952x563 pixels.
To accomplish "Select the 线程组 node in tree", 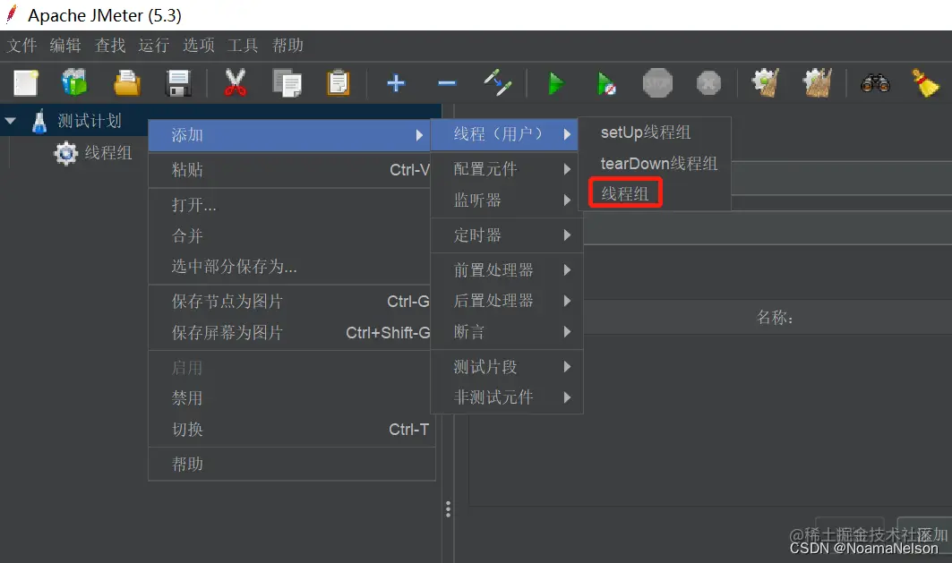I will 107,152.
